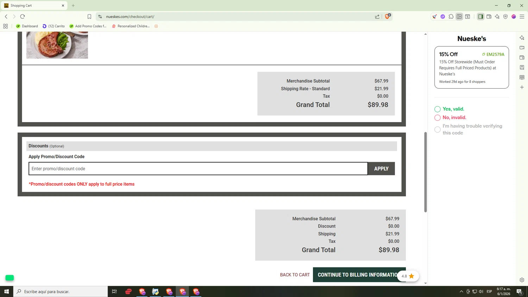528x297 pixels.
Task: Open a new browser tab
Action: pos(73,6)
